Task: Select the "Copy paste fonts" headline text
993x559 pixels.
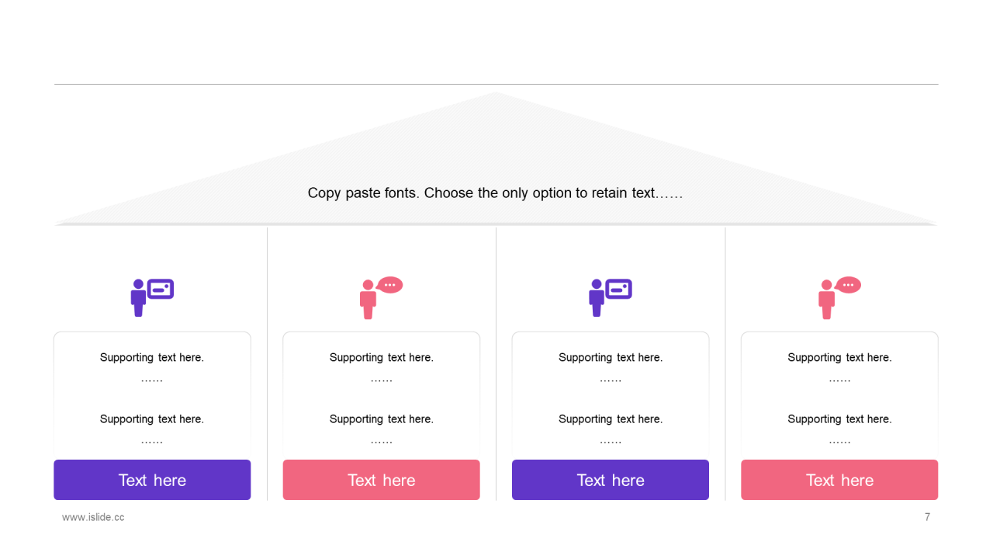Action: pyautogui.click(x=495, y=193)
